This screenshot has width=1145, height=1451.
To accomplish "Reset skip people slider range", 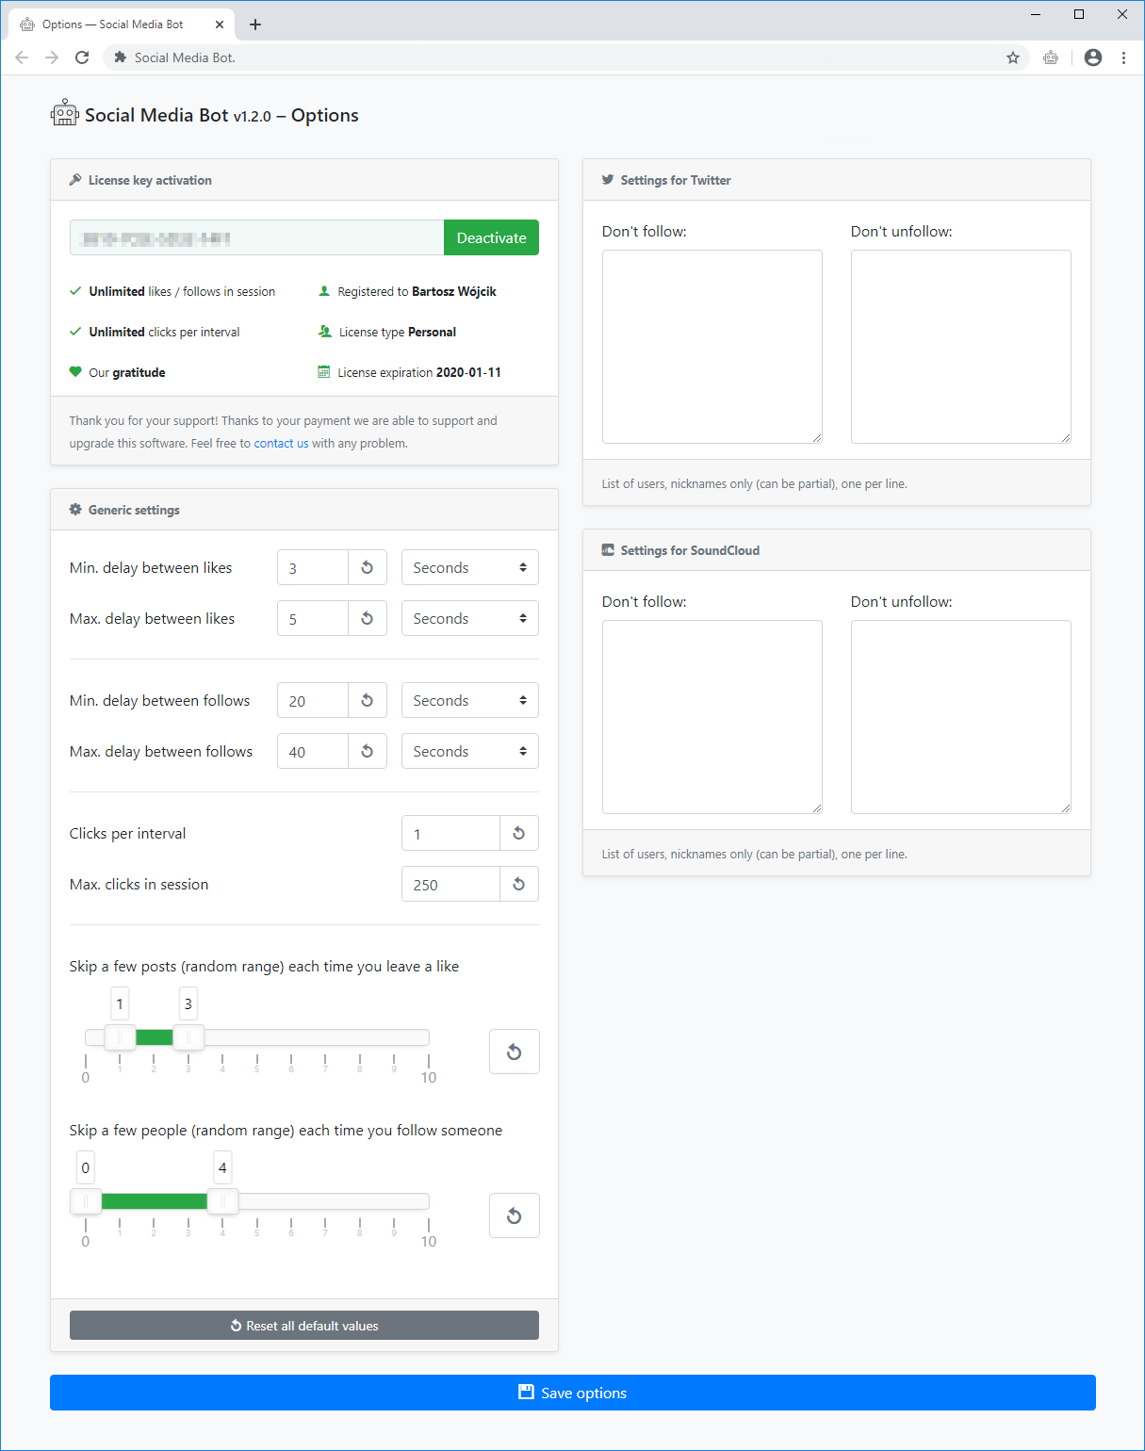I will tap(515, 1215).
